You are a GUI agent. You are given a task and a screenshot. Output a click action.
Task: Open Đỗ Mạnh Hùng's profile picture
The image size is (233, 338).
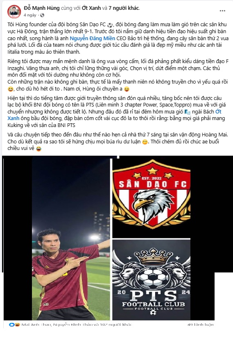(14, 11)
